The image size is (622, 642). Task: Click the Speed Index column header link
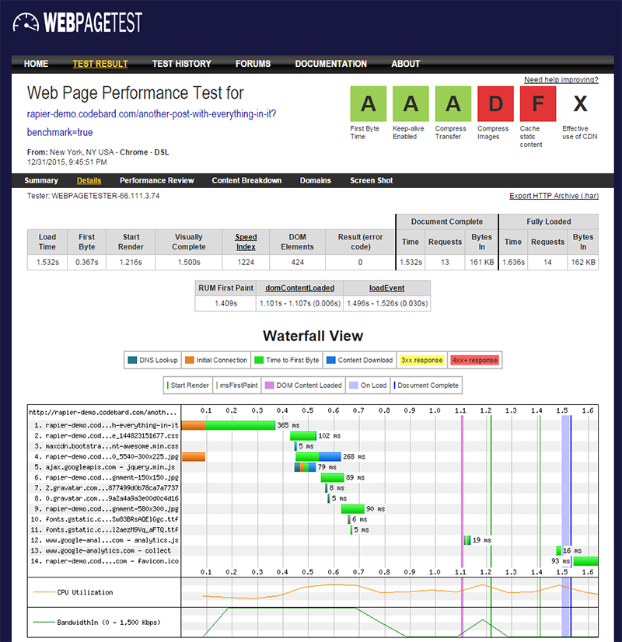(x=246, y=242)
